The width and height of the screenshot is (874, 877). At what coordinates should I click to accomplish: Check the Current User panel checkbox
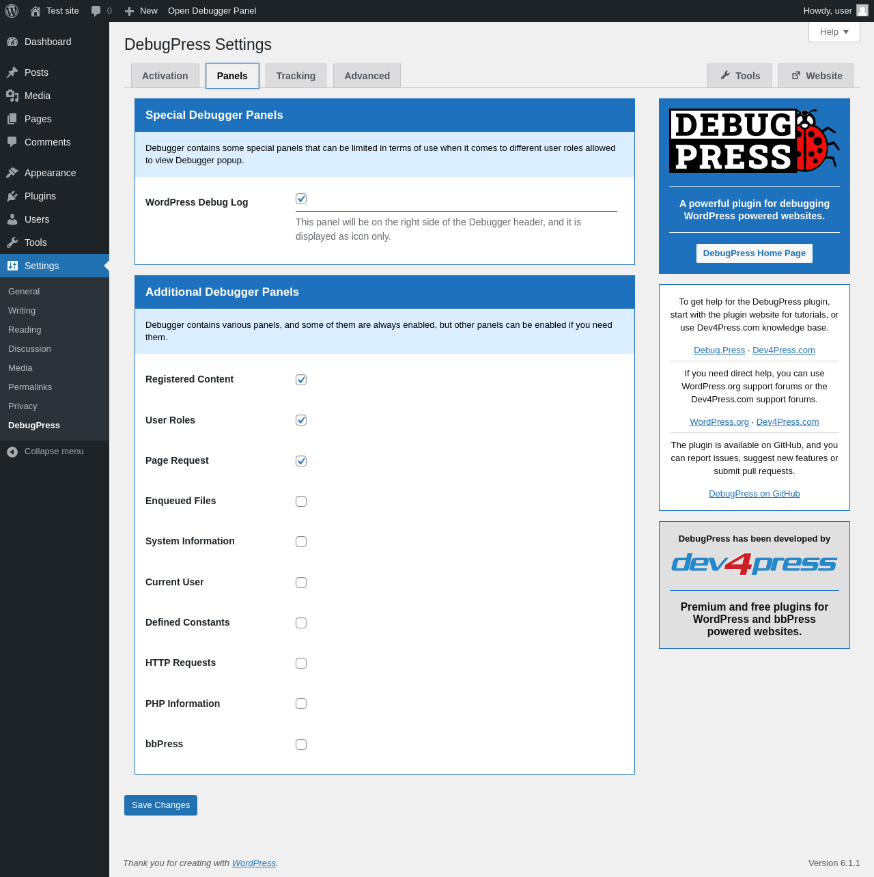tap(301, 583)
